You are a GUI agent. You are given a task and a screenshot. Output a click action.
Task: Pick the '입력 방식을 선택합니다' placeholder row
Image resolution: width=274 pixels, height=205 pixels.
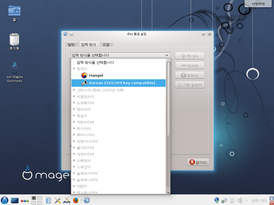coord(118,62)
